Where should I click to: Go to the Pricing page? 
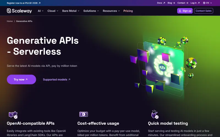(x=128, y=11)
